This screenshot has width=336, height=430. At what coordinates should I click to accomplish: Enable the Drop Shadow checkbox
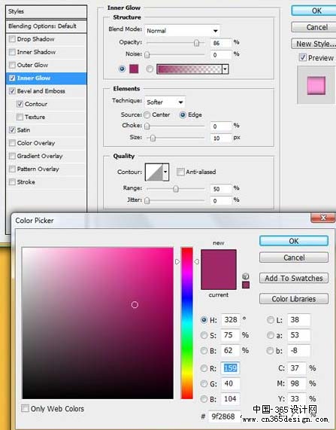pyautogui.click(x=12, y=39)
